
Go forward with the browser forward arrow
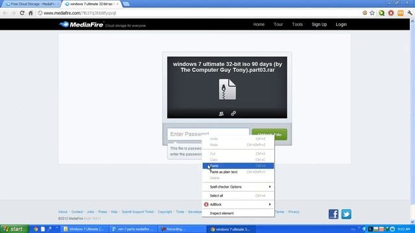click(14, 13)
